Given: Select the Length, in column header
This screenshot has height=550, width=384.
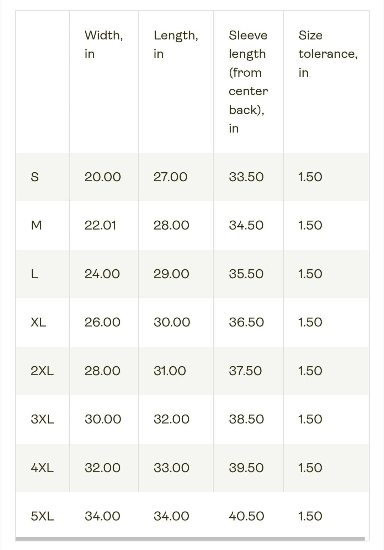Looking at the screenshot, I should [x=176, y=44].
